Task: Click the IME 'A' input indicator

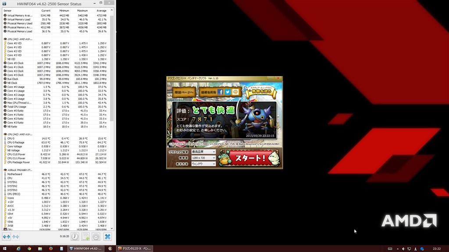Action: coord(416,249)
